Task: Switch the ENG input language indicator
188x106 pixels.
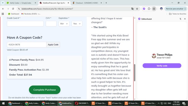Action: (169, 103)
